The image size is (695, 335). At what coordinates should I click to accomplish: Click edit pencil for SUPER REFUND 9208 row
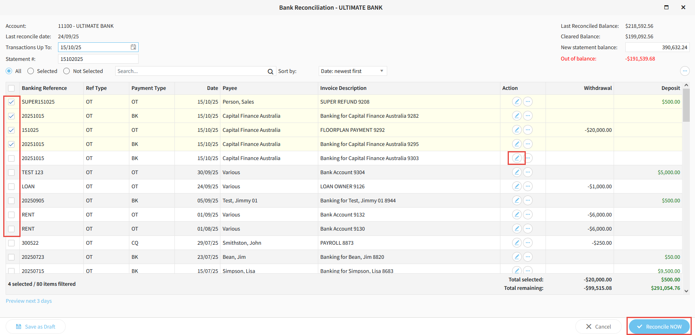pyautogui.click(x=517, y=102)
